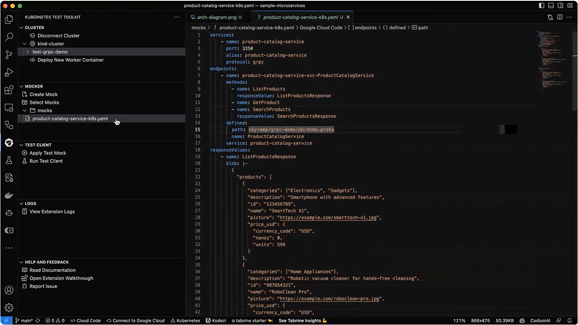Open the Skyramp extension in the activity bar

(x=9, y=143)
